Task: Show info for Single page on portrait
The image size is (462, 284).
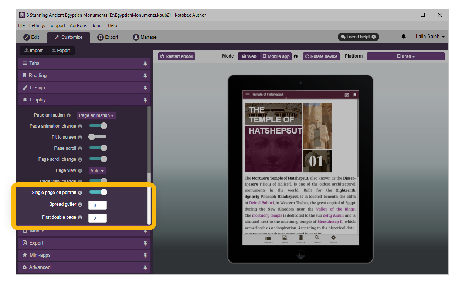Action: [80, 193]
